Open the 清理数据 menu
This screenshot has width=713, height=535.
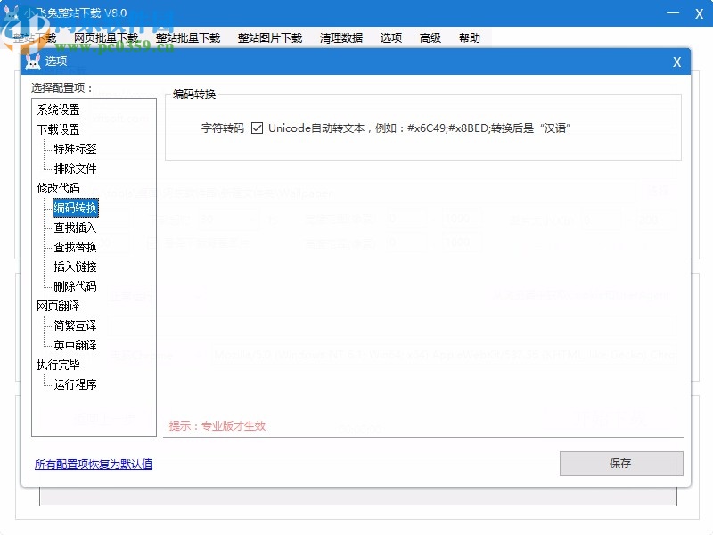(340, 37)
